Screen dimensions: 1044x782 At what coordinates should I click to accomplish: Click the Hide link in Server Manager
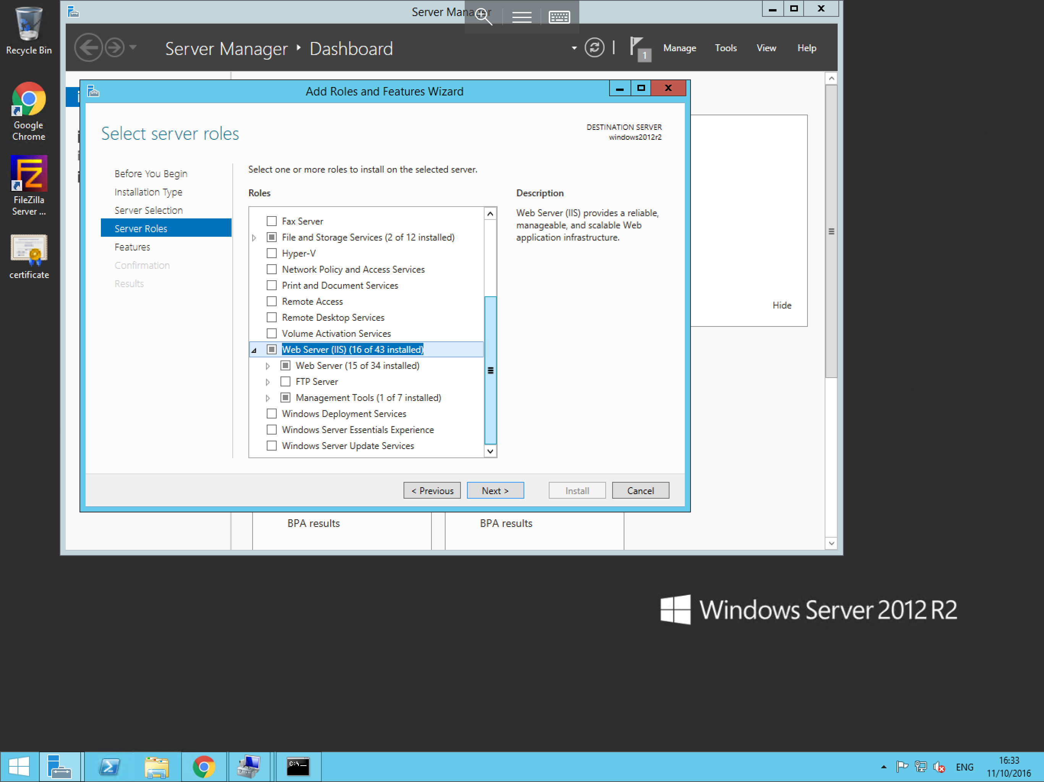click(x=781, y=305)
